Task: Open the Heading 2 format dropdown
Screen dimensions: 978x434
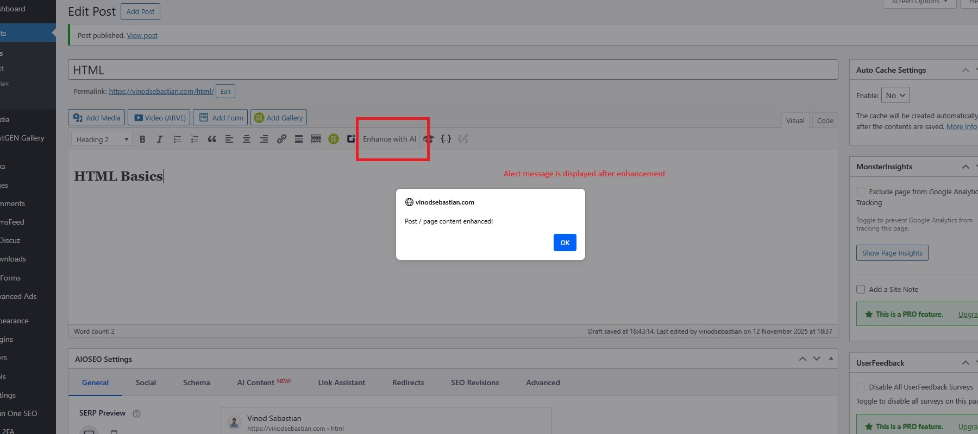Action: (101, 139)
